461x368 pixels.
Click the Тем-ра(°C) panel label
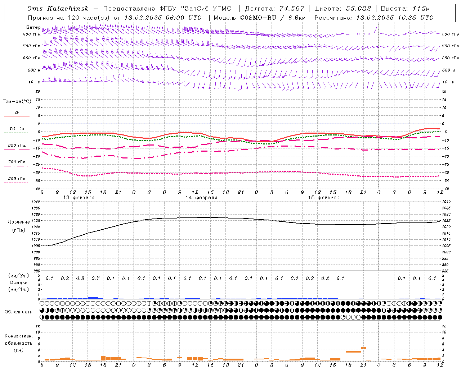17,102
